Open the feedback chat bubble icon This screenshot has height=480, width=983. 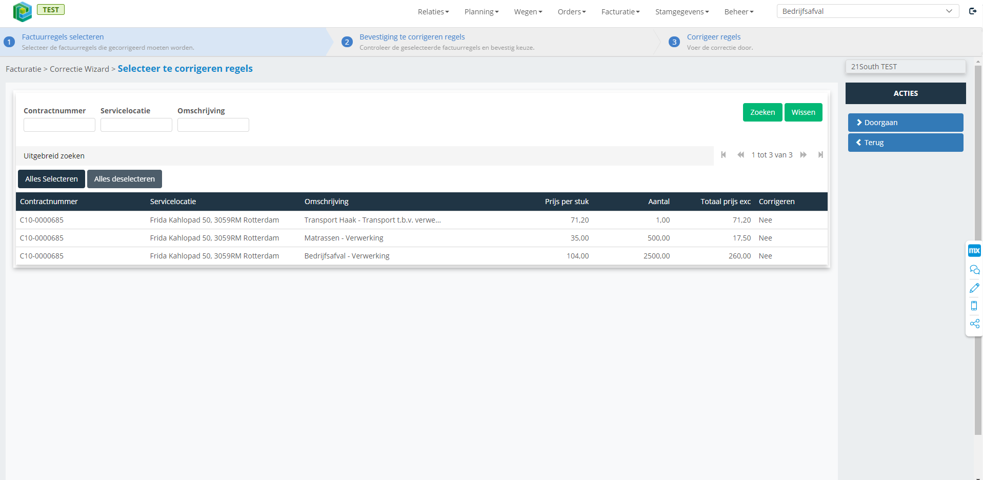pos(974,270)
